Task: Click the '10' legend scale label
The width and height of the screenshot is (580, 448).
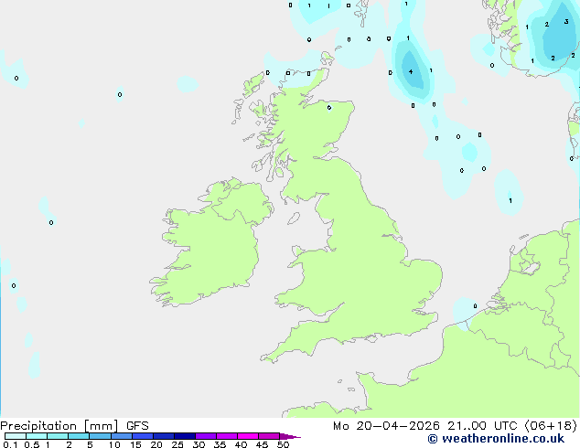Action: click(x=114, y=444)
